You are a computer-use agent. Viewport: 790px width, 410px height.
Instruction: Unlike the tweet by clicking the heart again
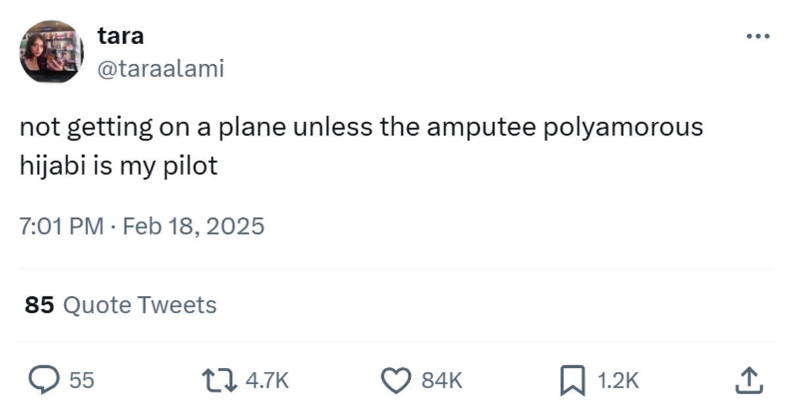tap(398, 379)
